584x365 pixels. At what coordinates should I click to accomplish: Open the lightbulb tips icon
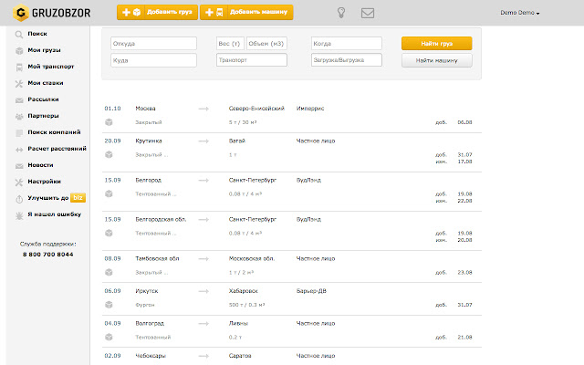[341, 13]
